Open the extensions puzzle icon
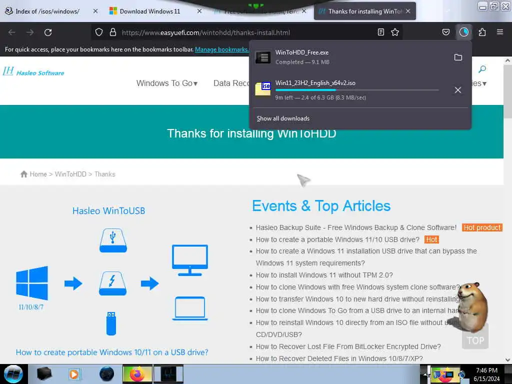 [x=482, y=32]
